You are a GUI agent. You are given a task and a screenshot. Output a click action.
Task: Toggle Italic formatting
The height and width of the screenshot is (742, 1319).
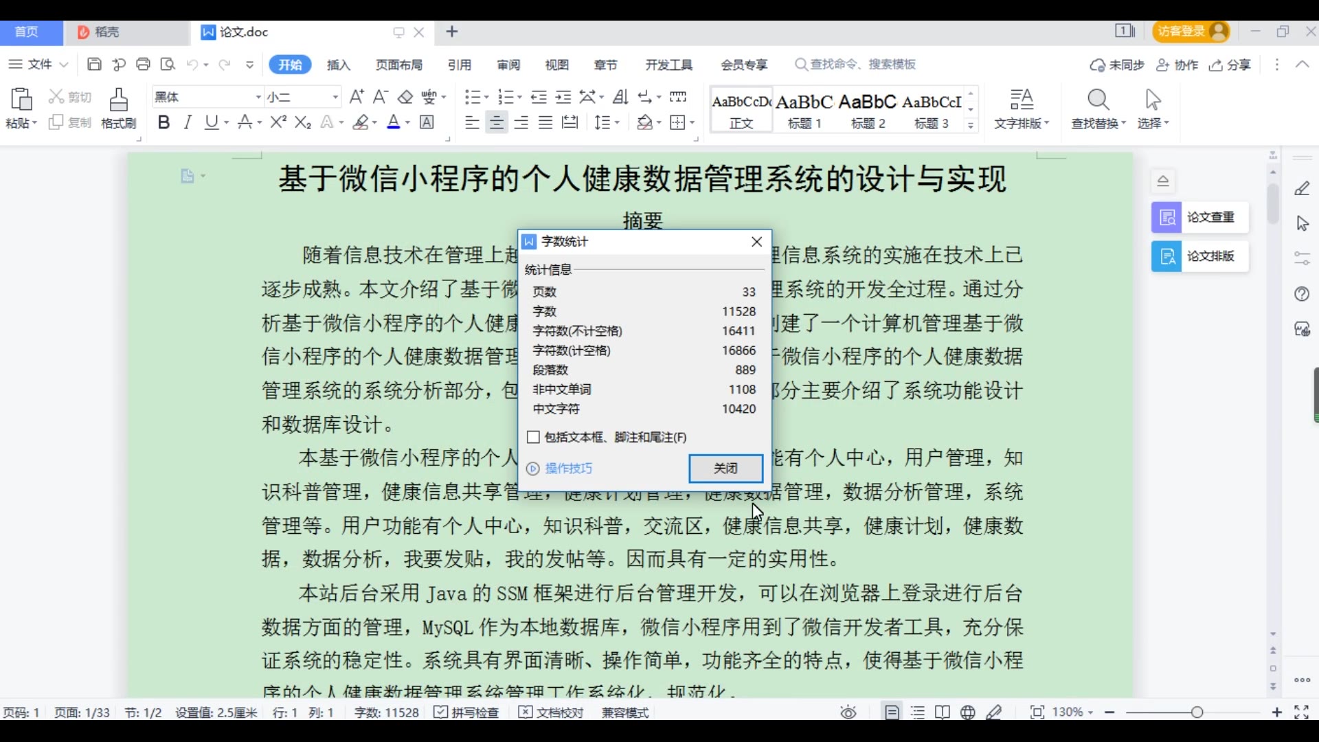tap(188, 122)
